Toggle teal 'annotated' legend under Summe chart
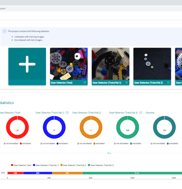The height and width of the screenshot is (189, 182). tap(172, 144)
